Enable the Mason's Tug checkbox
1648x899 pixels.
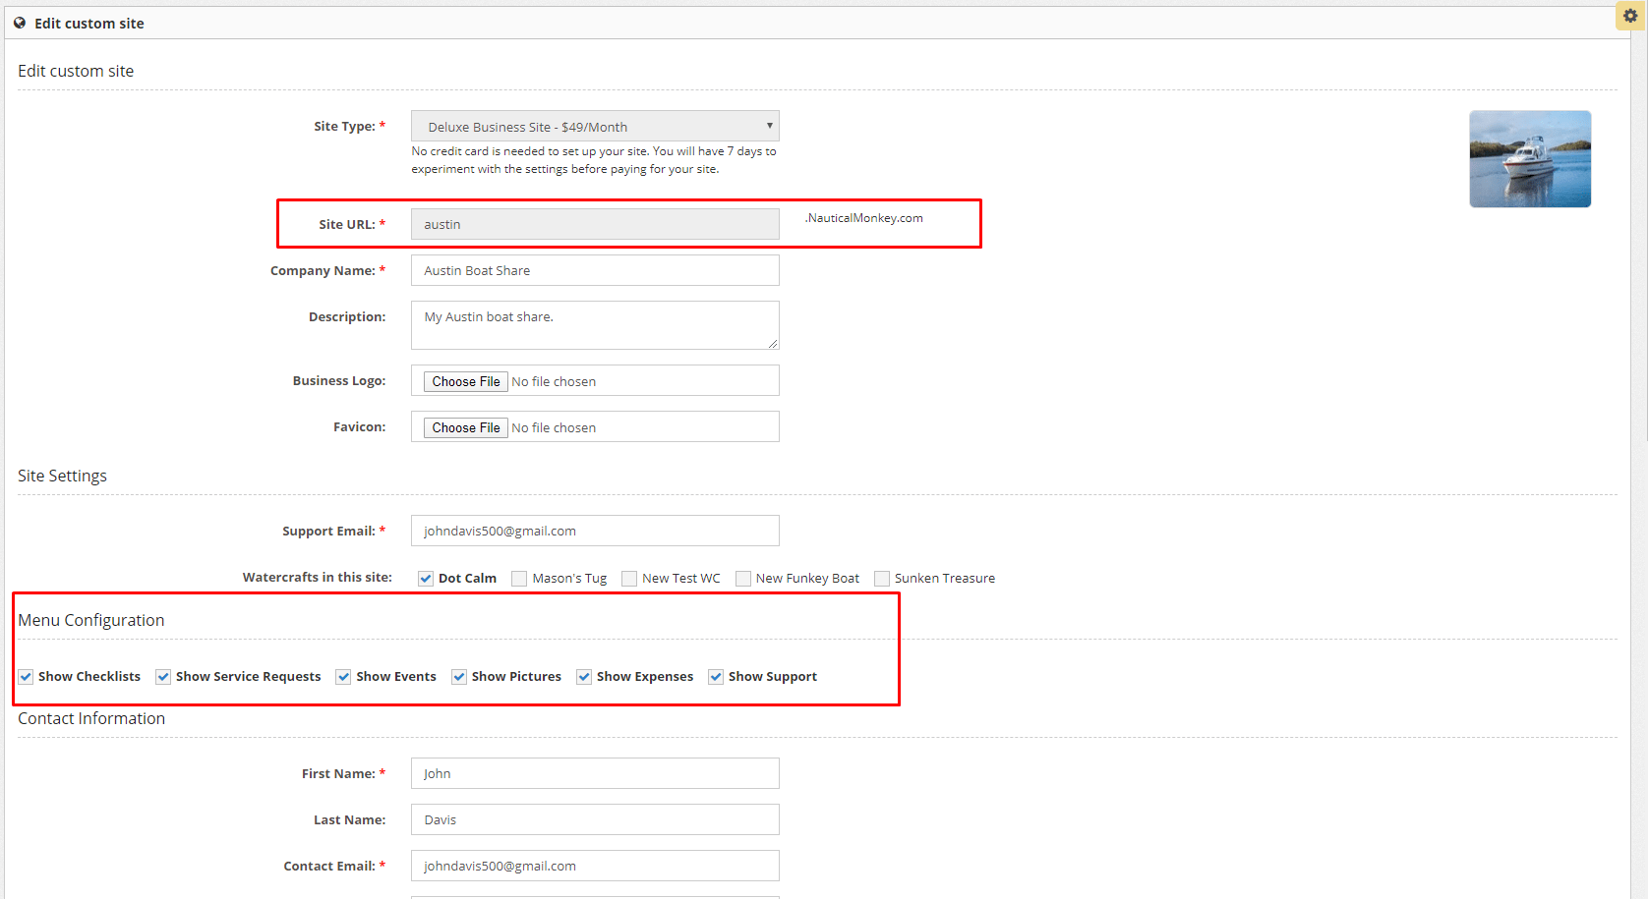point(519,579)
